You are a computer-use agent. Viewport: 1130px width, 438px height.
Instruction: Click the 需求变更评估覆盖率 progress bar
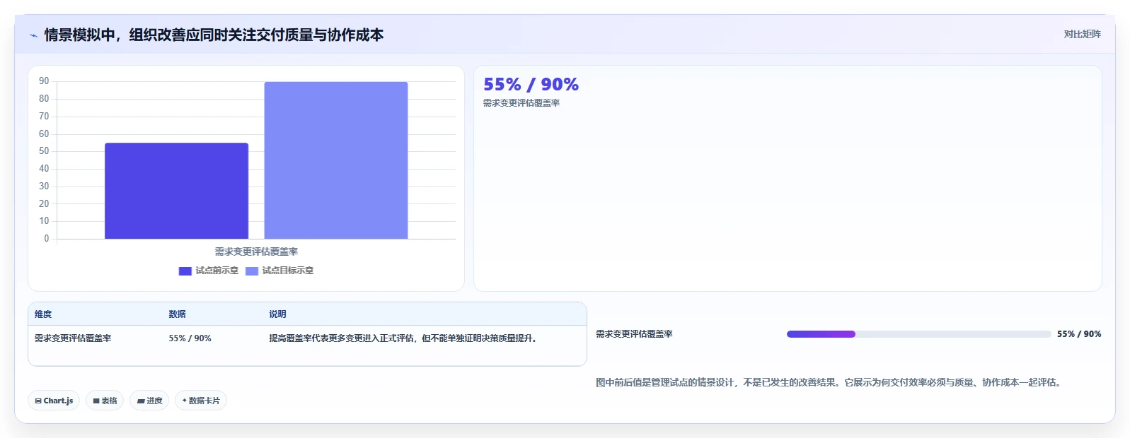pos(918,334)
